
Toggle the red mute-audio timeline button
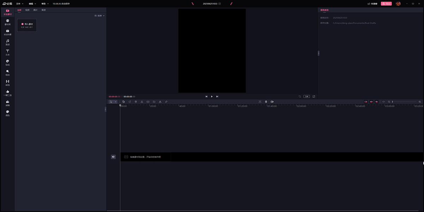point(377,102)
